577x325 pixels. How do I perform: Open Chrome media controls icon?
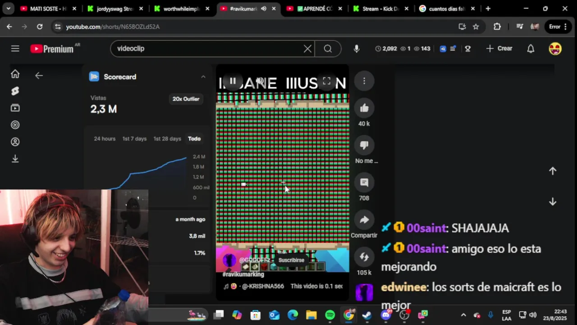[519, 27]
